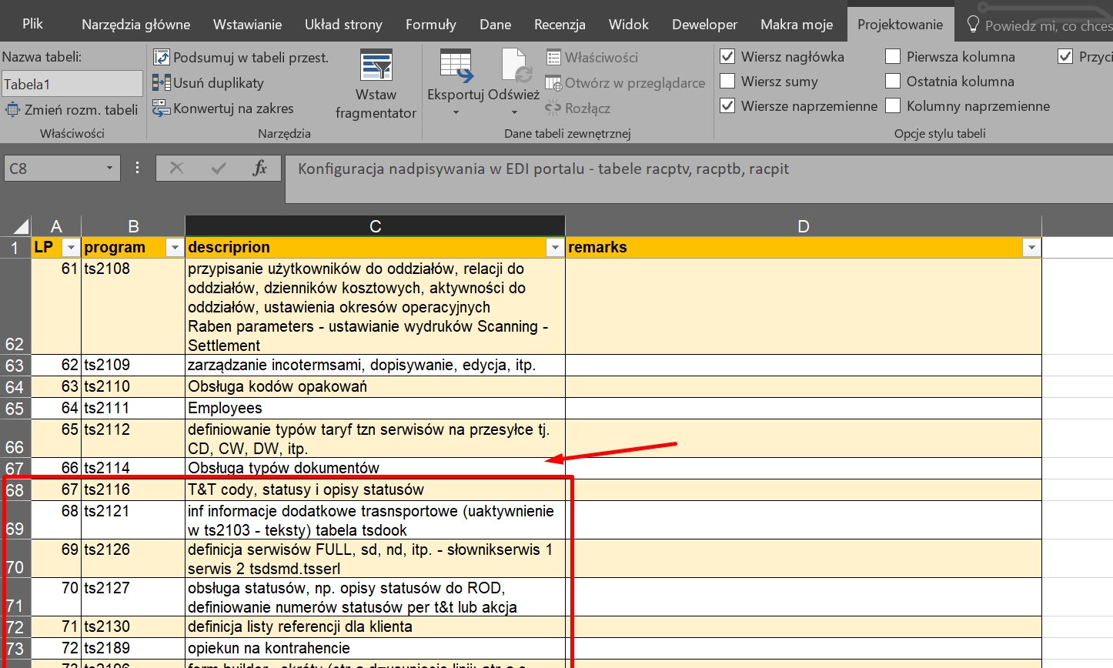The height and width of the screenshot is (668, 1113).
Task: Click the Usuń duplikaty icon
Action: [x=162, y=83]
